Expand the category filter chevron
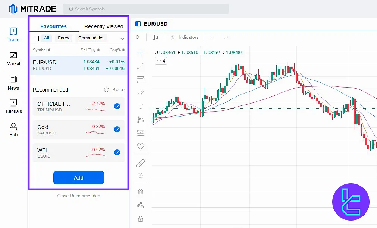The image size is (377, 228). pyautogui.click(x=122, y=38)
